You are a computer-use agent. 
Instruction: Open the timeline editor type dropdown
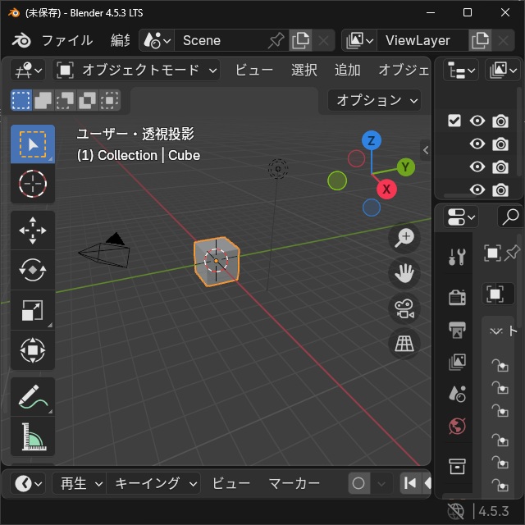(x=28, y=483)
